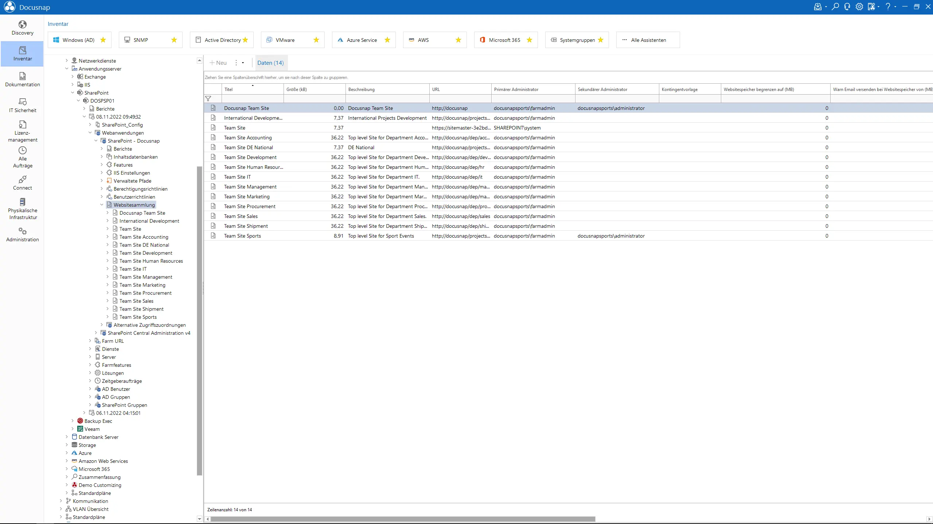This screenshot has width=933, height=524.
Task: Click the search magnifier icon in title bar
Action: point(835,7)
